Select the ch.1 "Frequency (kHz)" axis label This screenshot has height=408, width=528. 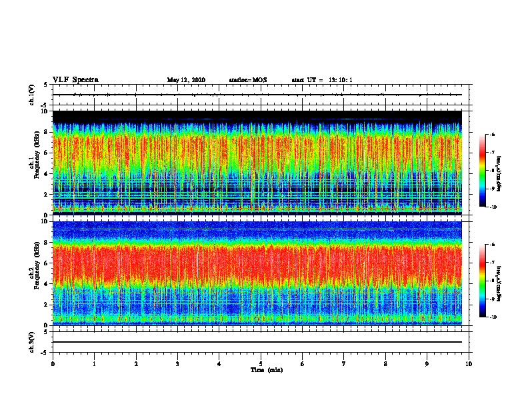[37, 154]
